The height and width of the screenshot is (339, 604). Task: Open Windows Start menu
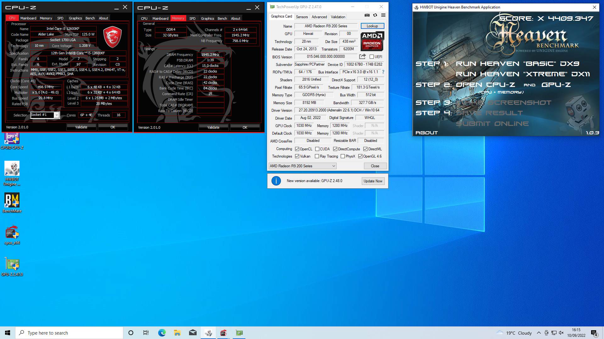pyautogui.click(x=8, y=333)
